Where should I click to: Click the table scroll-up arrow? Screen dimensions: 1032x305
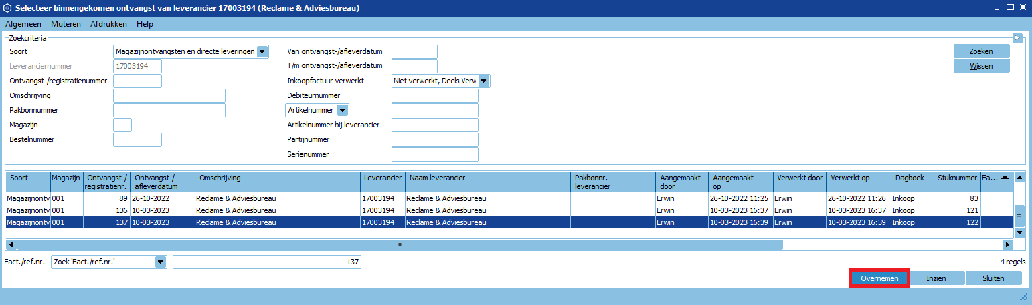point(1019,178)
